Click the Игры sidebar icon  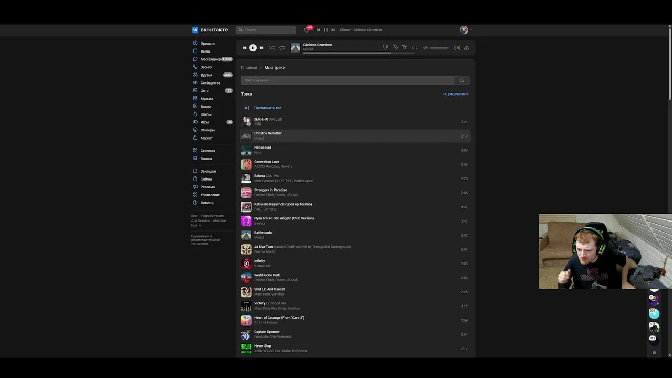tap(195, 122)
